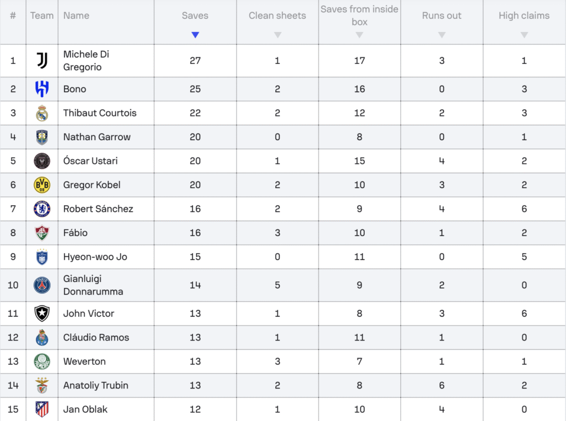Sort by Saves from inside box arrow

[359, 35]
